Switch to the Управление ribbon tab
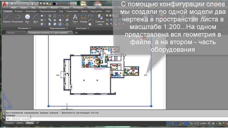228x128 pixels. (72, 11)
